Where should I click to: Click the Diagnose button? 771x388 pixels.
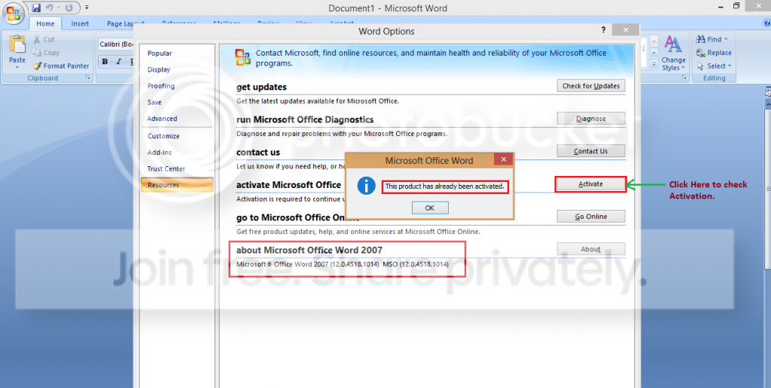[x=590, y=118]
